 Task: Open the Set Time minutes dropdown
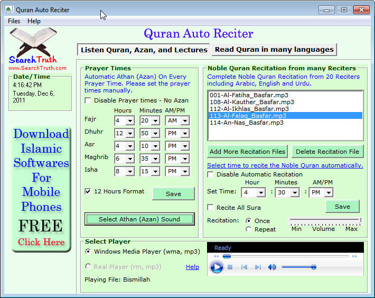tap(295, 192)
